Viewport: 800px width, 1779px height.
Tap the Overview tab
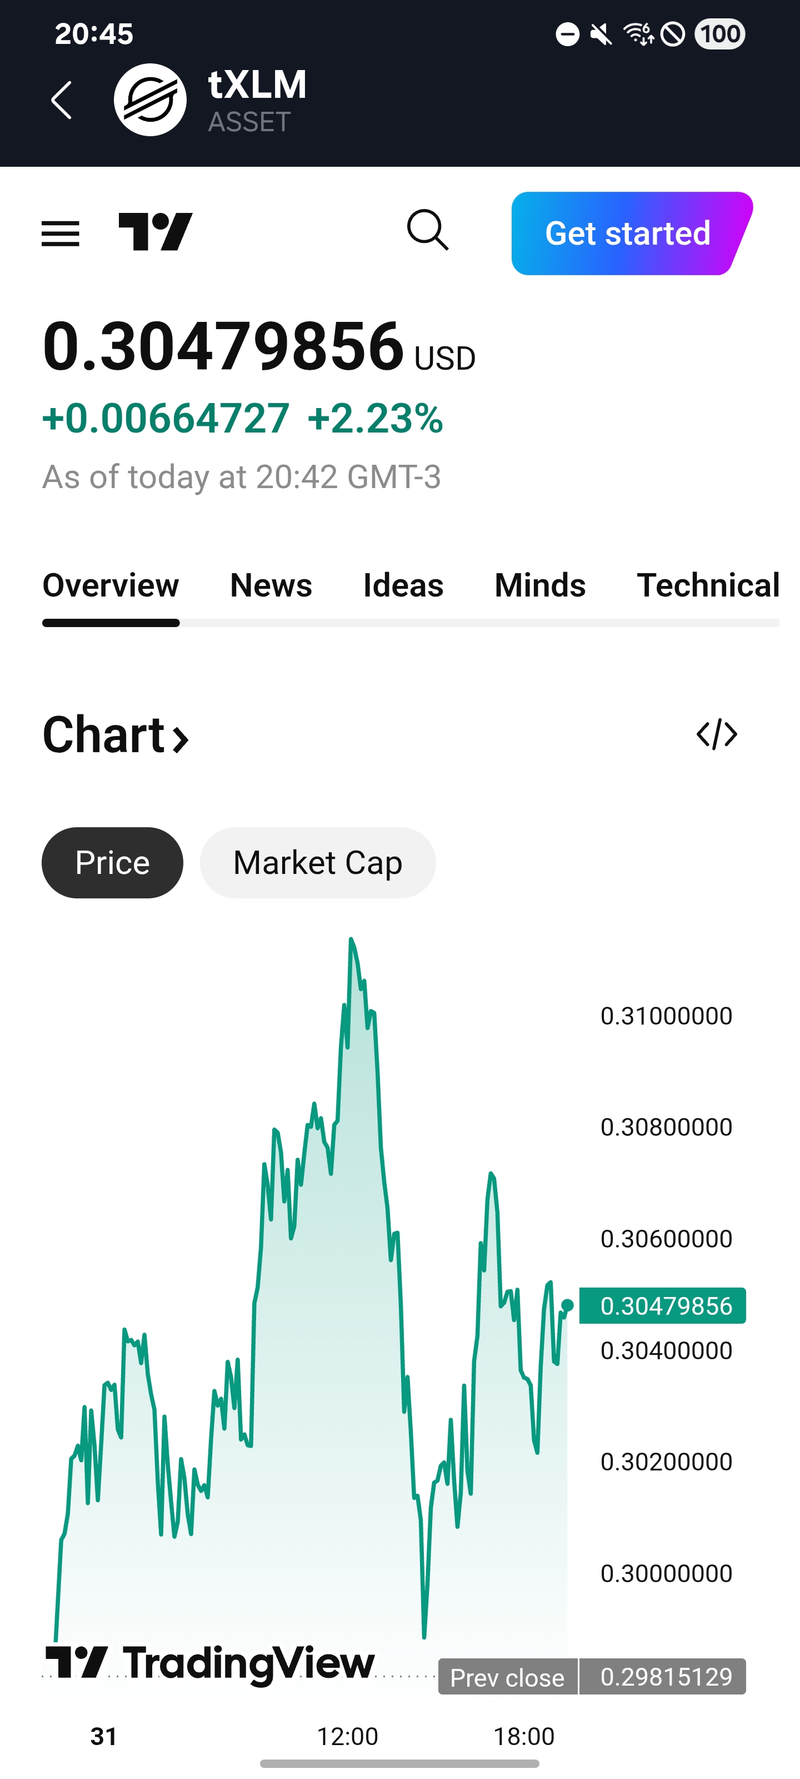(111, 585)
